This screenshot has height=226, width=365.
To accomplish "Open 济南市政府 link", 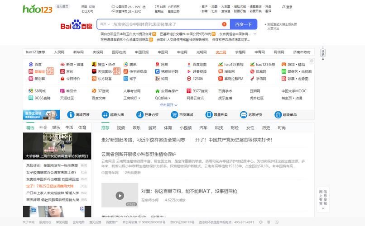I will point(302,52).
